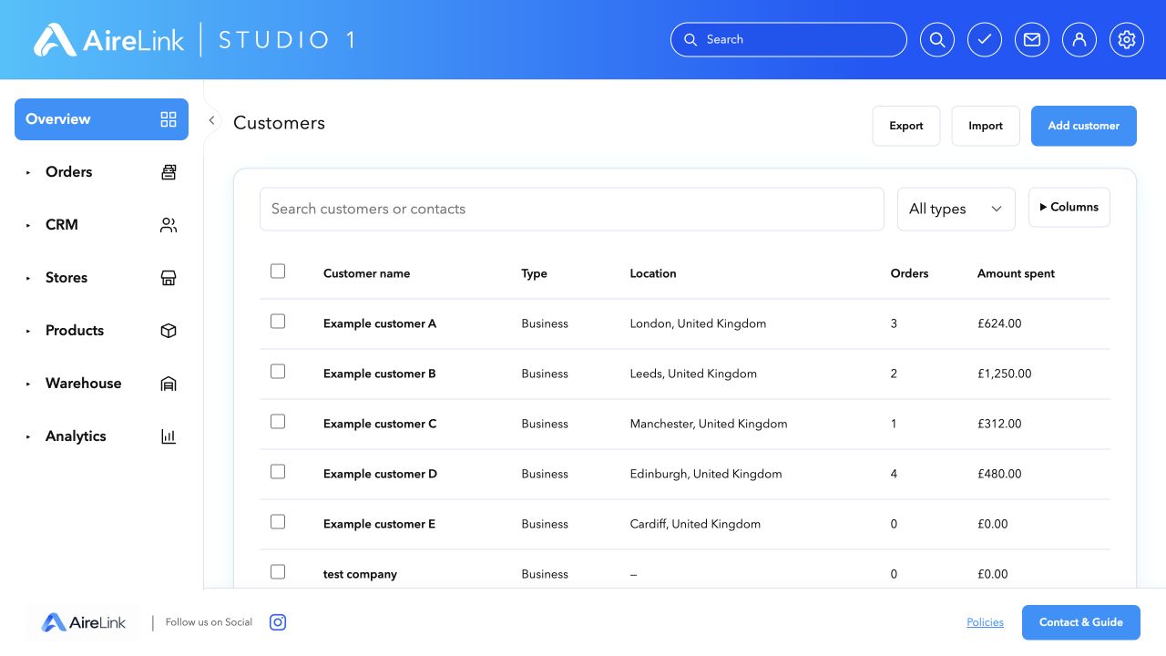
Task: Open the checkmark tasks icon in header
Action: click(x=985, y=40)
